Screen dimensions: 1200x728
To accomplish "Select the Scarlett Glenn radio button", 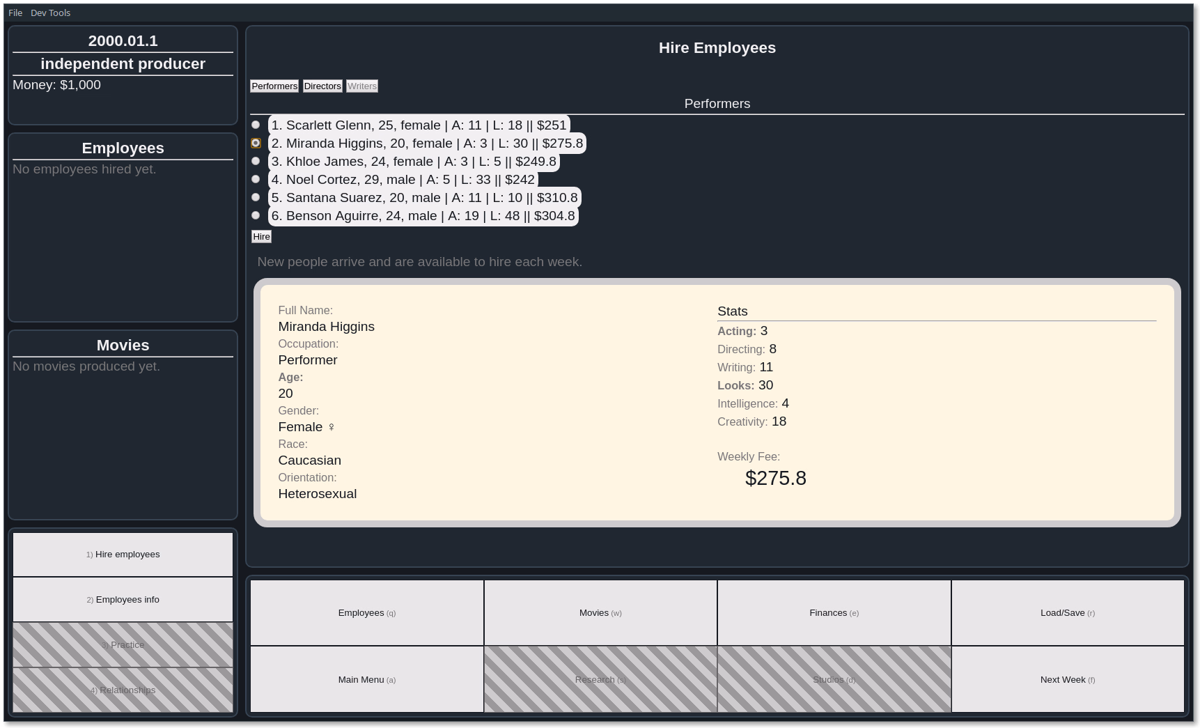I will 256,125.
